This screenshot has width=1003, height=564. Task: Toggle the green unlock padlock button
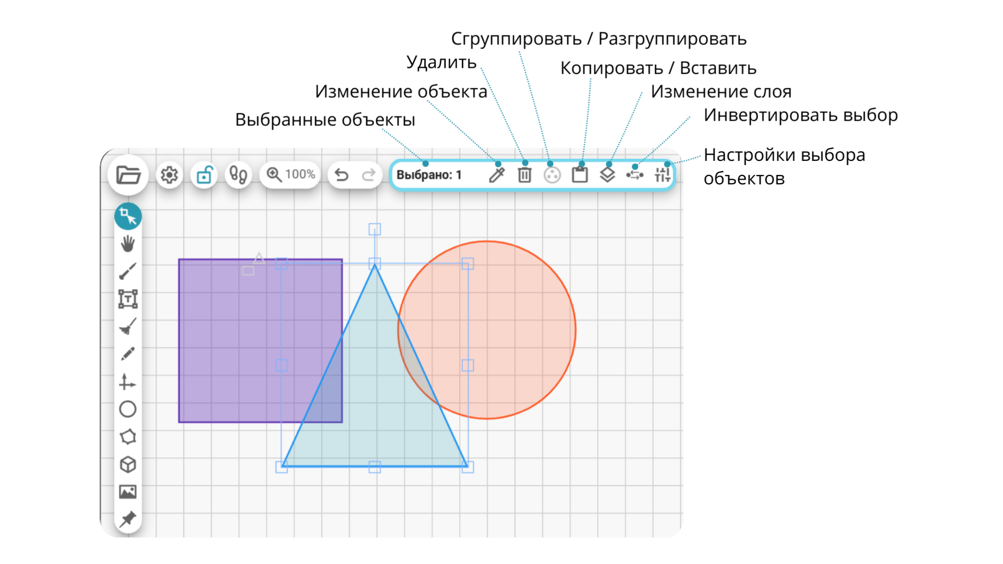tap(204, 175)
